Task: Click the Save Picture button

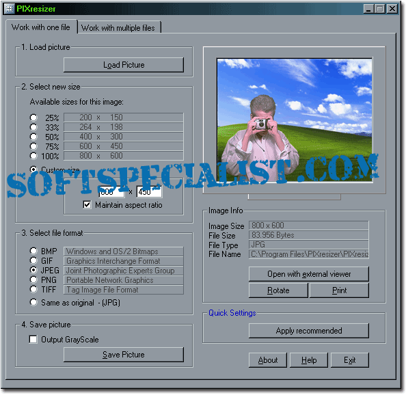Action: click(x=124, y=355)
